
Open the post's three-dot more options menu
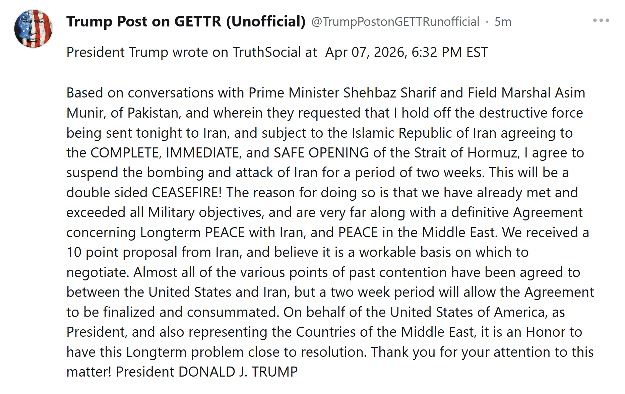tap(601, 21)
